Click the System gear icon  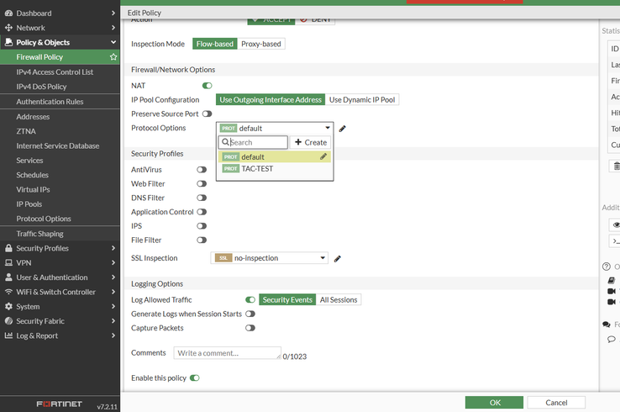8,306
